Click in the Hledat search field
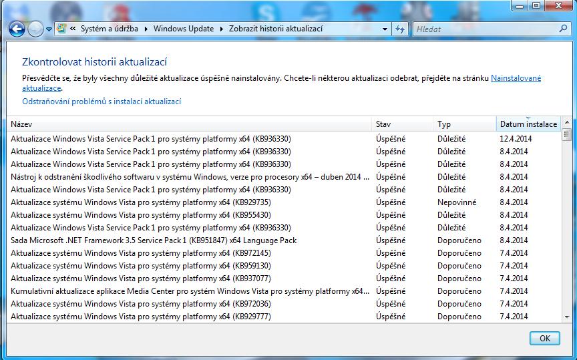The image size is (577, 360). pos(481,29)
